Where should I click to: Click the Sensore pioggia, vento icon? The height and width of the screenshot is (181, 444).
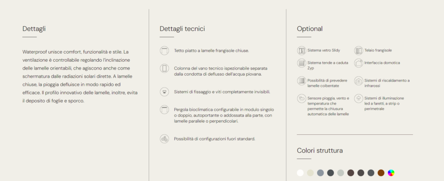pos(301,98)
